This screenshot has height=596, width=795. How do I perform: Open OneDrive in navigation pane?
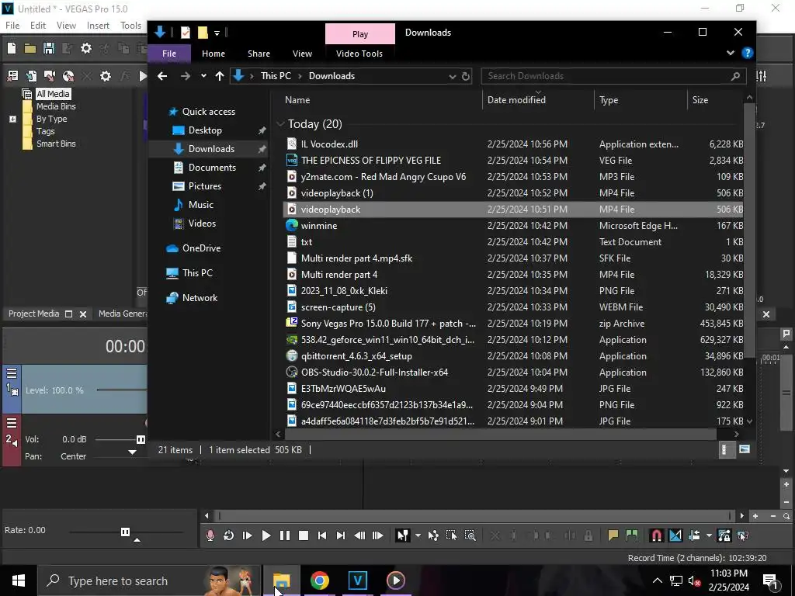[201, 248]
